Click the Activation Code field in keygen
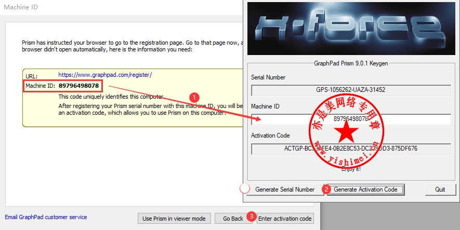 coord(351,149)
